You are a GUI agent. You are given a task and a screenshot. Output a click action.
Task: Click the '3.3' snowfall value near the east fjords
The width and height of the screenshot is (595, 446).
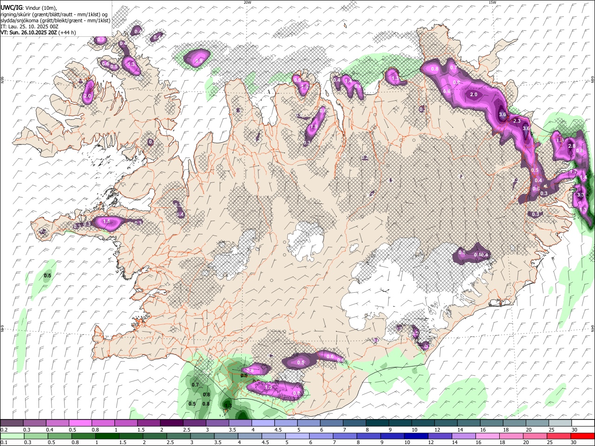580,195
